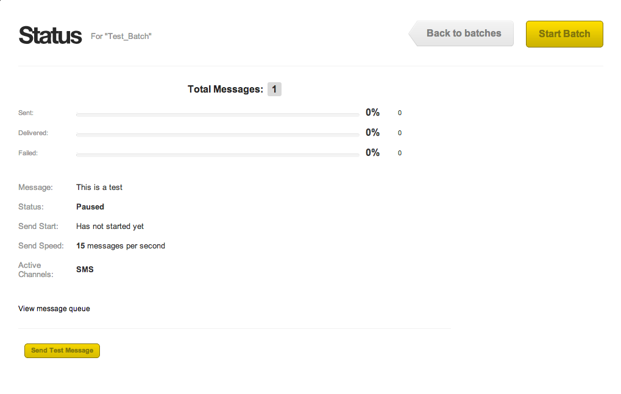Viewport: 621px width, 394px height.
Task: Click the Sent count link showing 0
Action: point(400,113)
